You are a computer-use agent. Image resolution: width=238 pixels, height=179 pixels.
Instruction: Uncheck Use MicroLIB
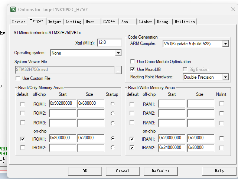(x=133, y=69)
